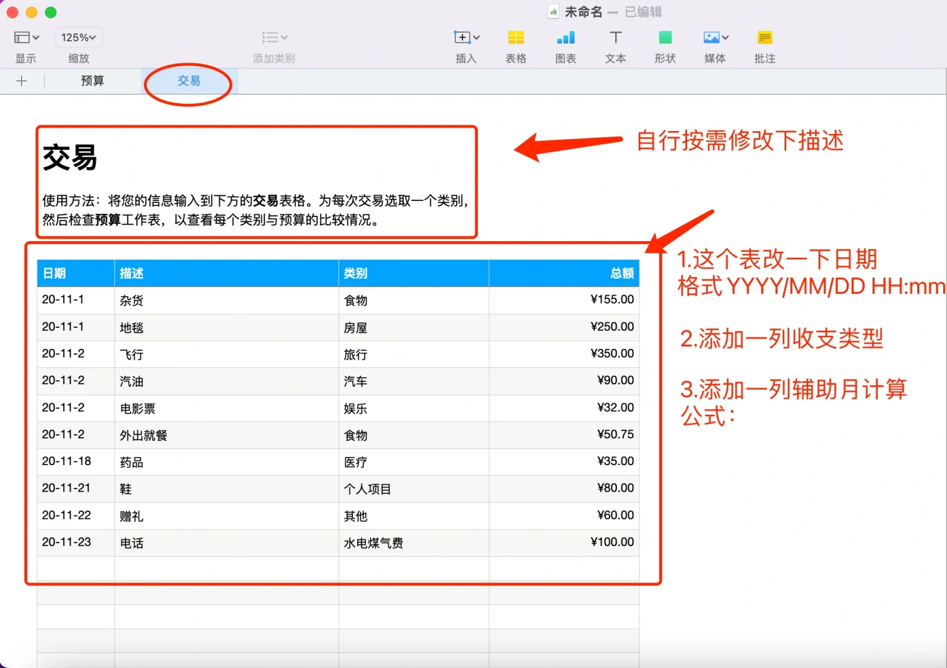Expand the 125% zoom dropdown

(x=78, y=37)
